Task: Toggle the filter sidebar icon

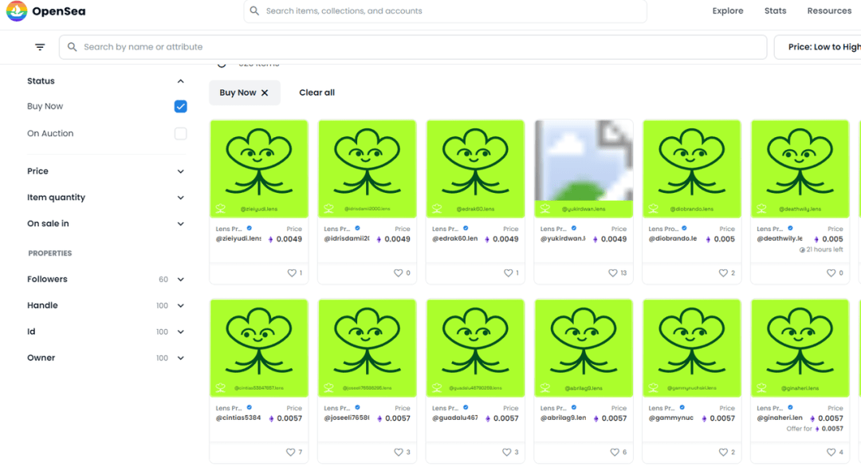Action: pos(40,47)
